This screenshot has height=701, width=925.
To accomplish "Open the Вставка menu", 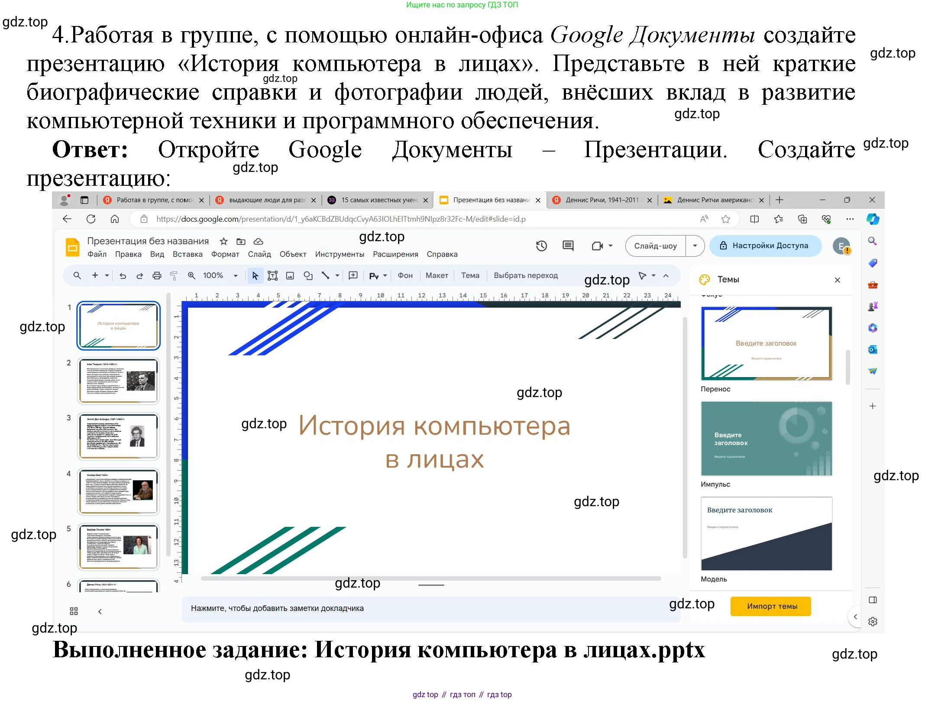I will click(x=188, y=254).
